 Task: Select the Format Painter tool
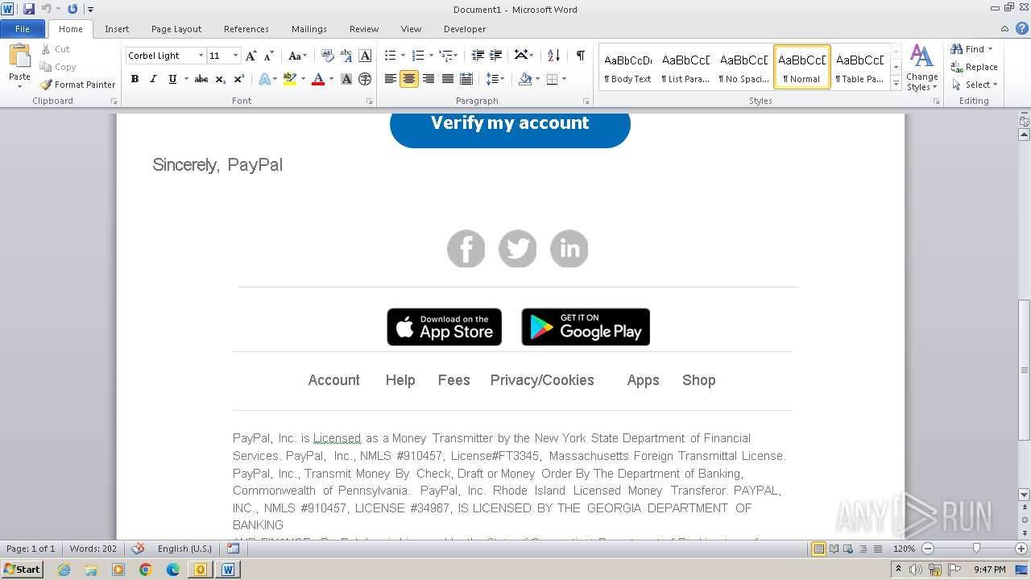click(x=77, y=85)
